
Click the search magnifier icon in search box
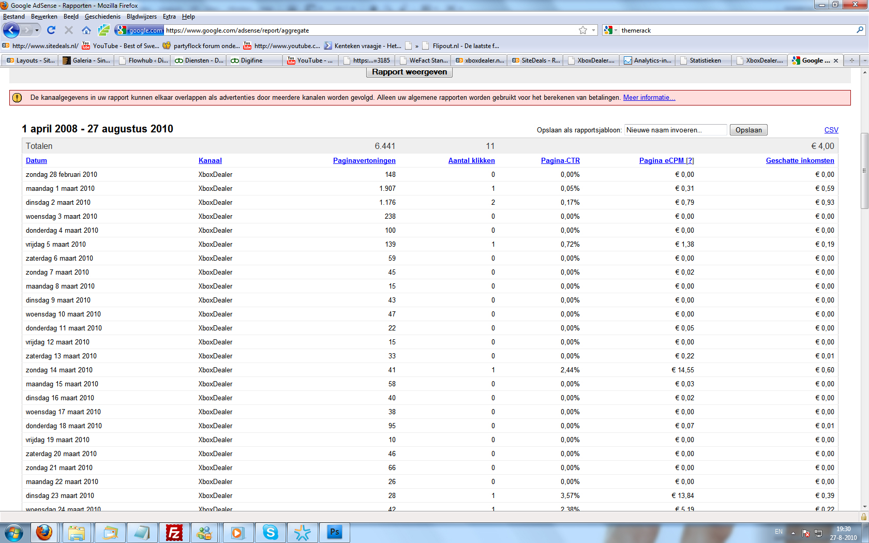pyautogui.click(x=860, y=30)
